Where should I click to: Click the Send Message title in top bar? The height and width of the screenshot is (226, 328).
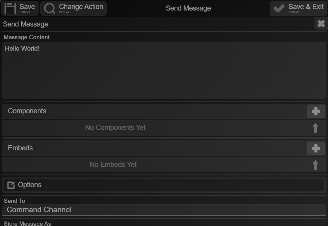click(188, 8)
